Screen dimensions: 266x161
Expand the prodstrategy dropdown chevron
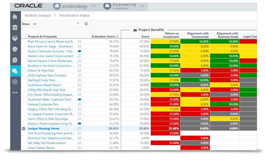click(x=93, y=6)
